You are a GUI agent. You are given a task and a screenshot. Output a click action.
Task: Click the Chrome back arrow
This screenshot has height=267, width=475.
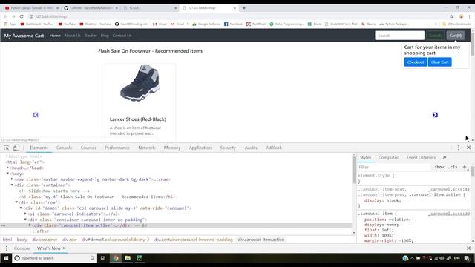click(5, 16)
